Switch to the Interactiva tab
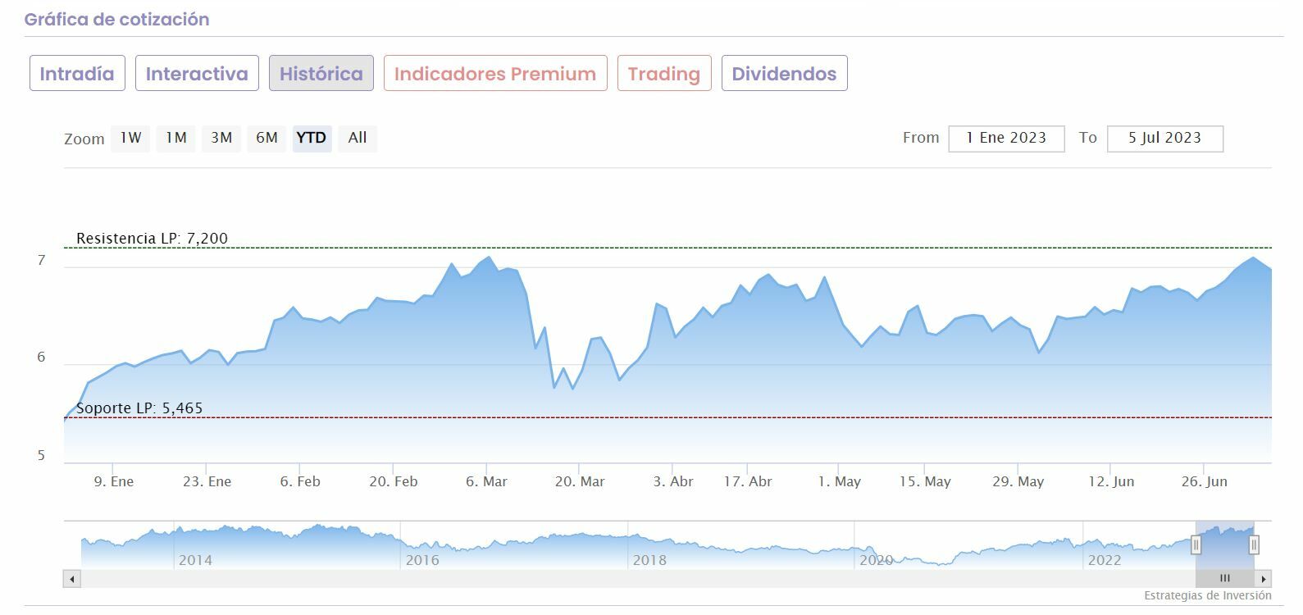 [x=197, y=74]
